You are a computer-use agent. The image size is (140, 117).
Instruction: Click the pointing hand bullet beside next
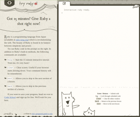[5, 78]
